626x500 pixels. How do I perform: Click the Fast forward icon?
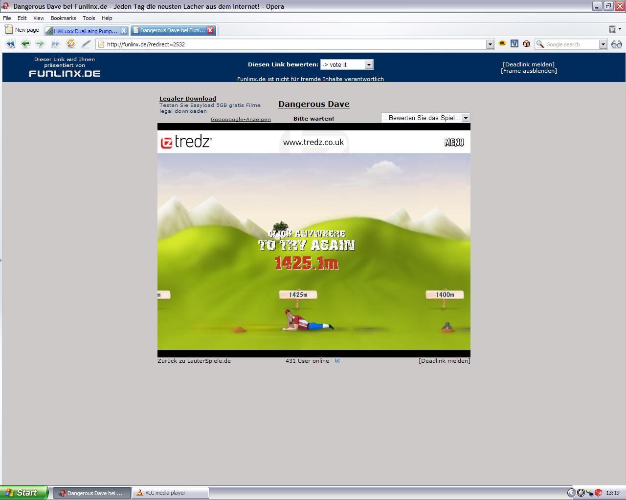(55, 44)
